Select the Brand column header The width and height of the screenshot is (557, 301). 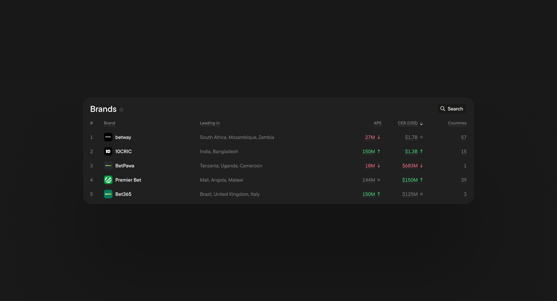coord(109,123)
